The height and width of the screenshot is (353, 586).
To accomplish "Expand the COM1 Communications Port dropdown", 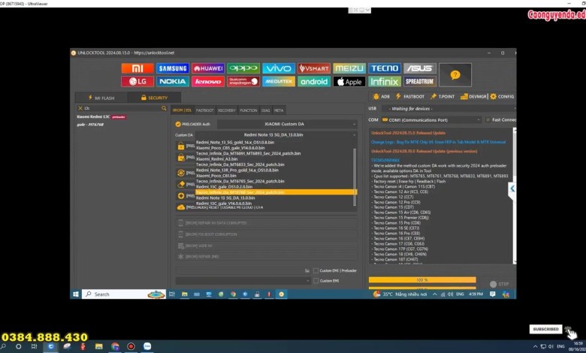I will point(431,120).
